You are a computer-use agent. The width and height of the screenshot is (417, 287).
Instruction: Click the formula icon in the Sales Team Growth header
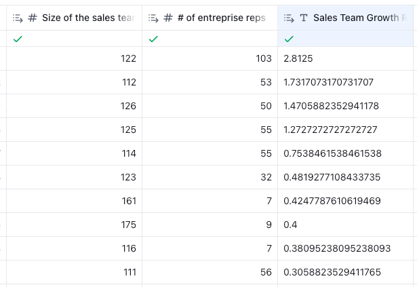290,18
